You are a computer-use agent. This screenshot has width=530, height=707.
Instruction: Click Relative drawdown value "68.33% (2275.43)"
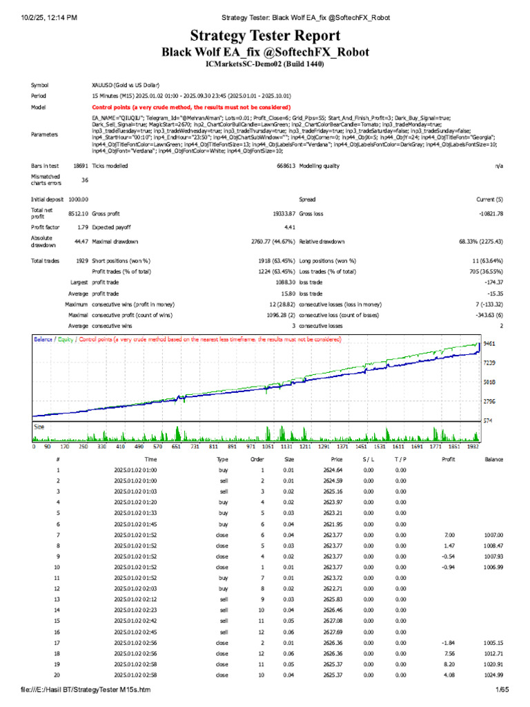[x=481, y=242]
